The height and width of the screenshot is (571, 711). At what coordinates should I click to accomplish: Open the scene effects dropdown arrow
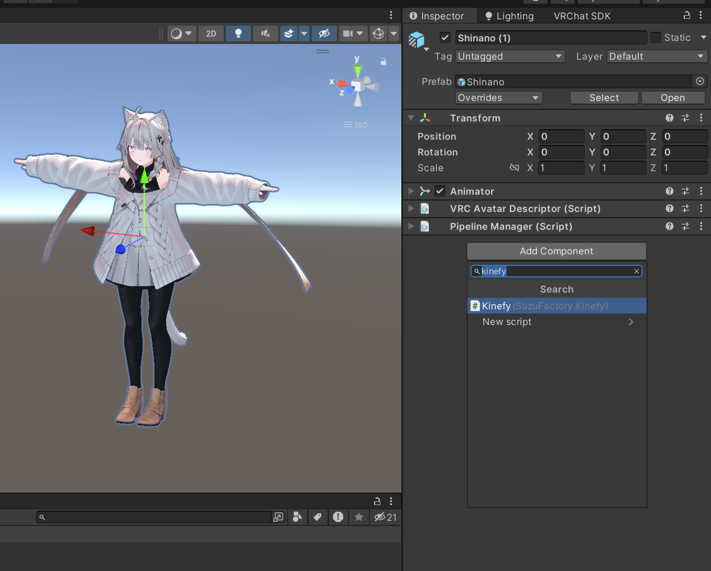pos(304,33)
